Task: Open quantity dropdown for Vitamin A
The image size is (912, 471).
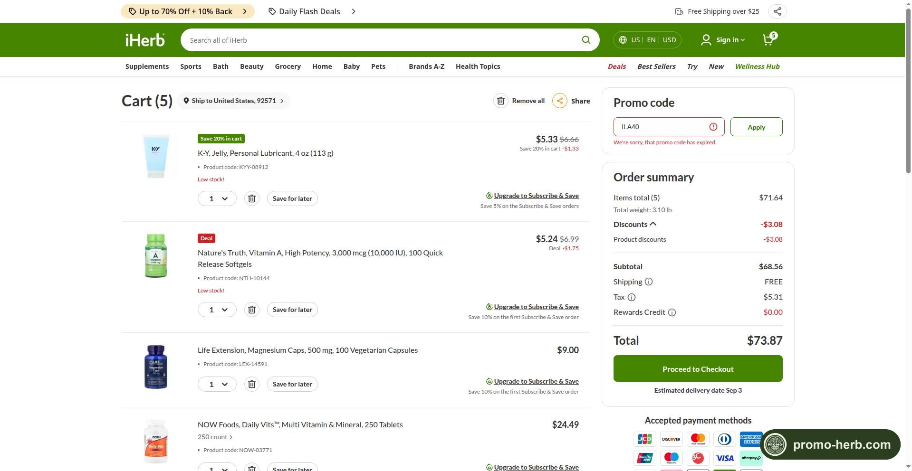Action: pos(217,310)
